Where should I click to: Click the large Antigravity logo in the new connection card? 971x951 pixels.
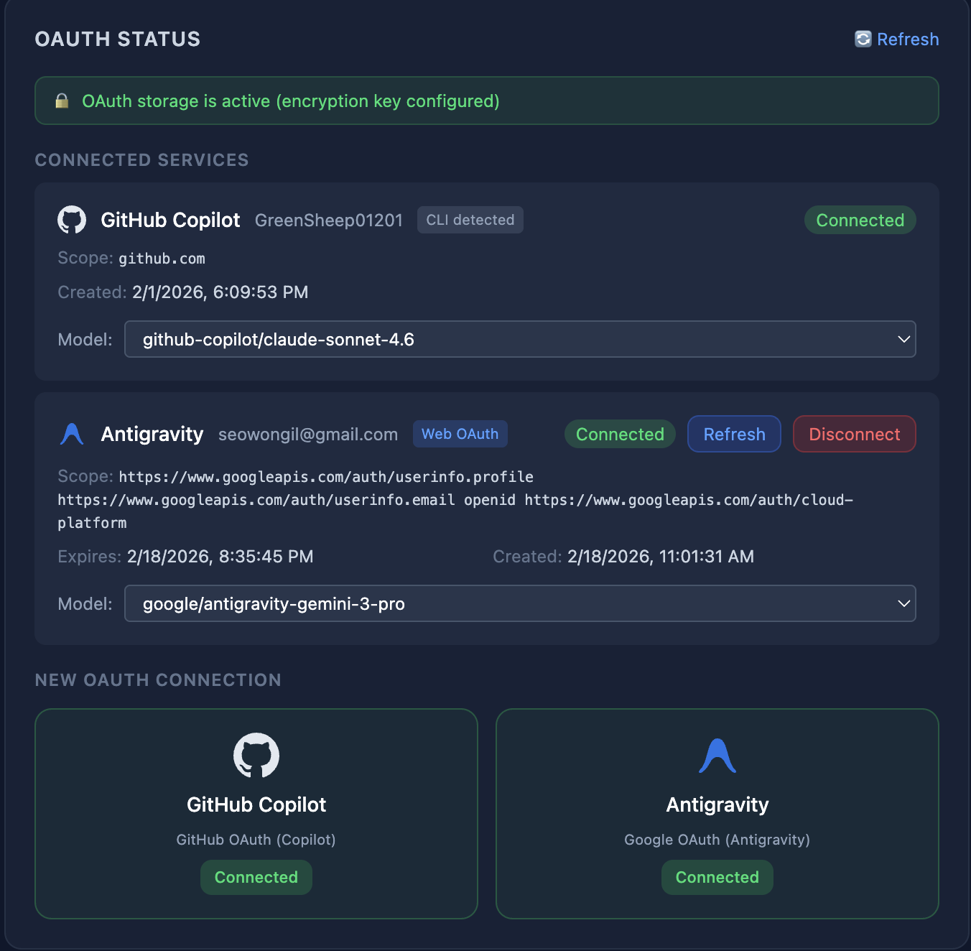[717, 756]
